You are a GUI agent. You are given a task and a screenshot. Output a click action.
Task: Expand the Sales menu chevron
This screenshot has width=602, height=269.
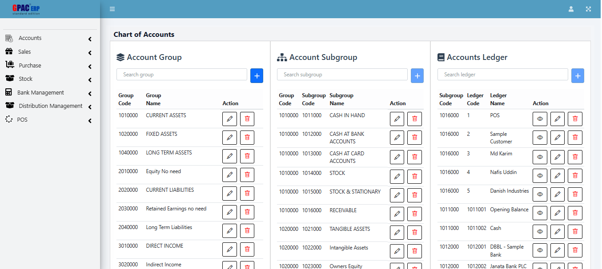click(x=90, y=53)
